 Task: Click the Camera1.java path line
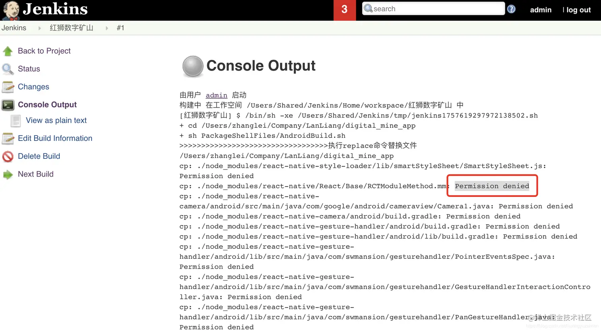point(376,206)
